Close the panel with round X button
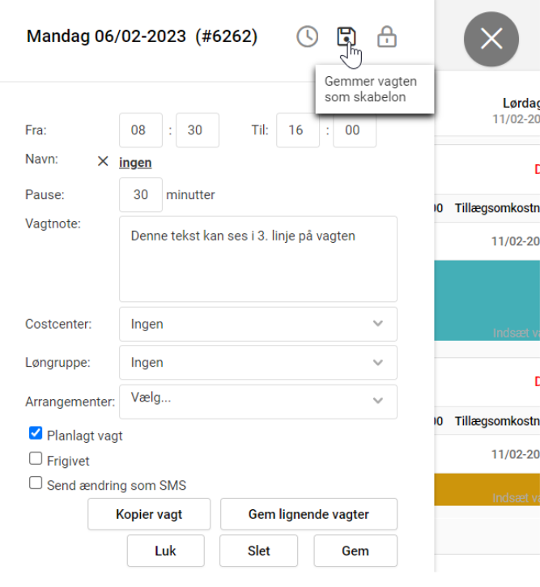 click(491, 39)
